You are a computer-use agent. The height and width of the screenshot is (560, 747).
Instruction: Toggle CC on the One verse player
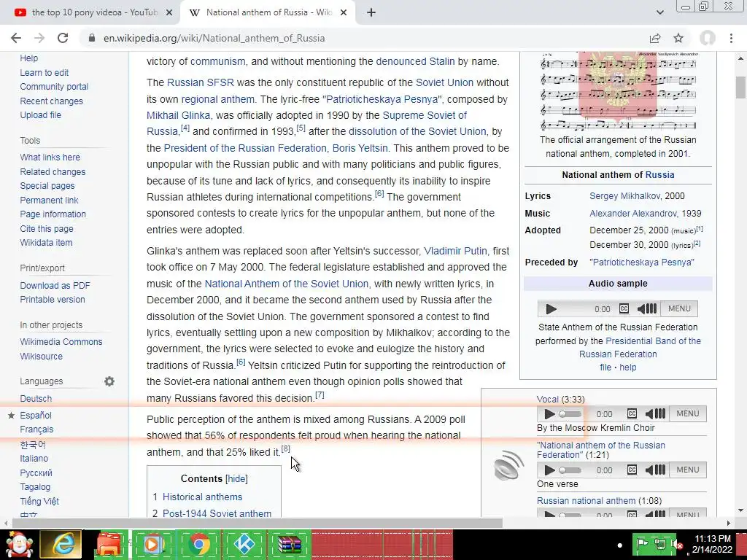[632, 470]
